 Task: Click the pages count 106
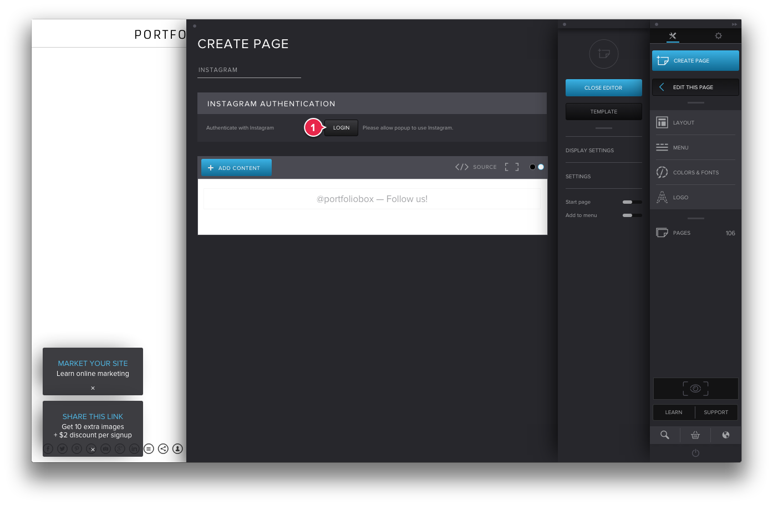[730, 233]
